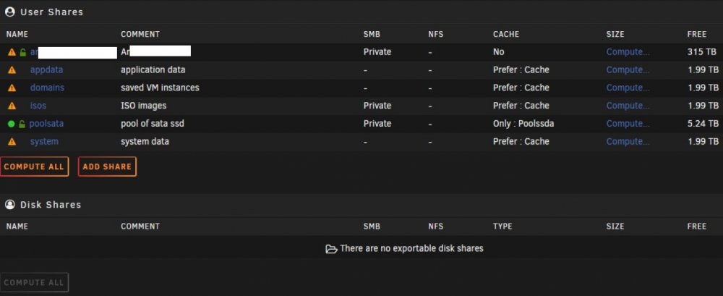Compute size of system share
723x296 pixels.
point(628,141)
